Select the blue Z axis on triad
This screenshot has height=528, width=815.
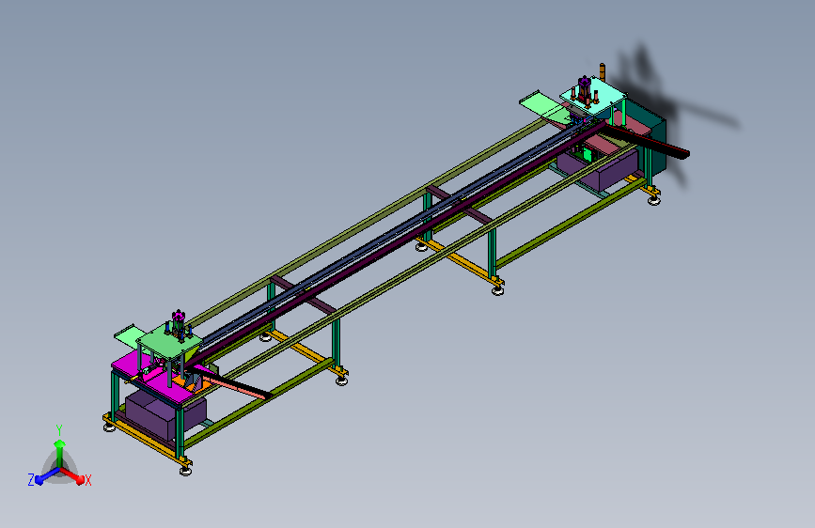[47, 475]
